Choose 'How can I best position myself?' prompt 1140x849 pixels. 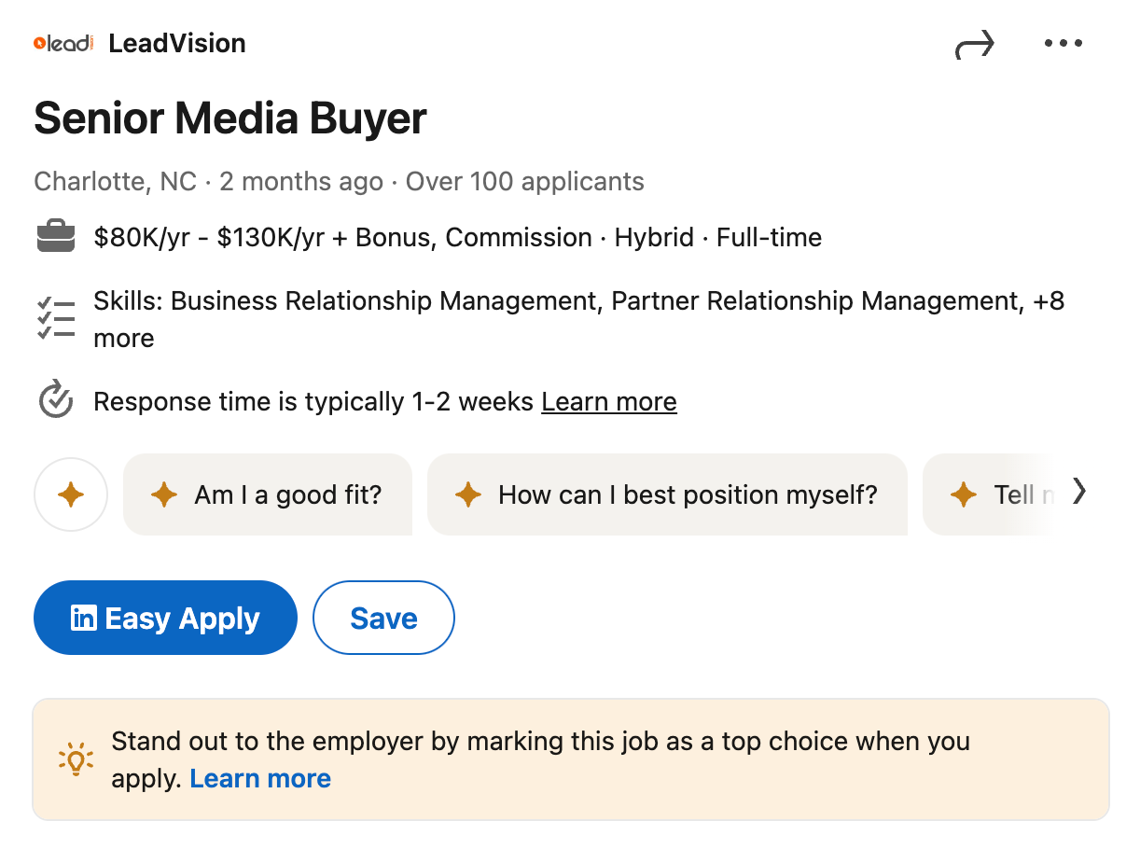tap(668, 494)
